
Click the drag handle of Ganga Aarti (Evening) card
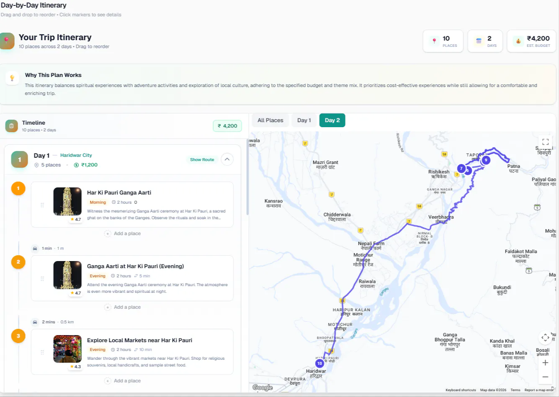coord(42,279)
